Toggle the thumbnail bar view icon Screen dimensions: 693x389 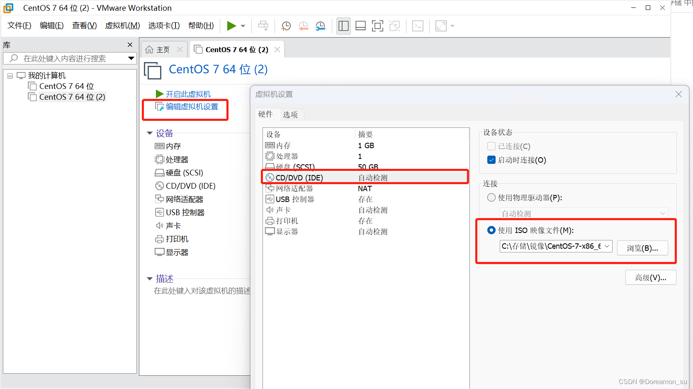[360, 26]
